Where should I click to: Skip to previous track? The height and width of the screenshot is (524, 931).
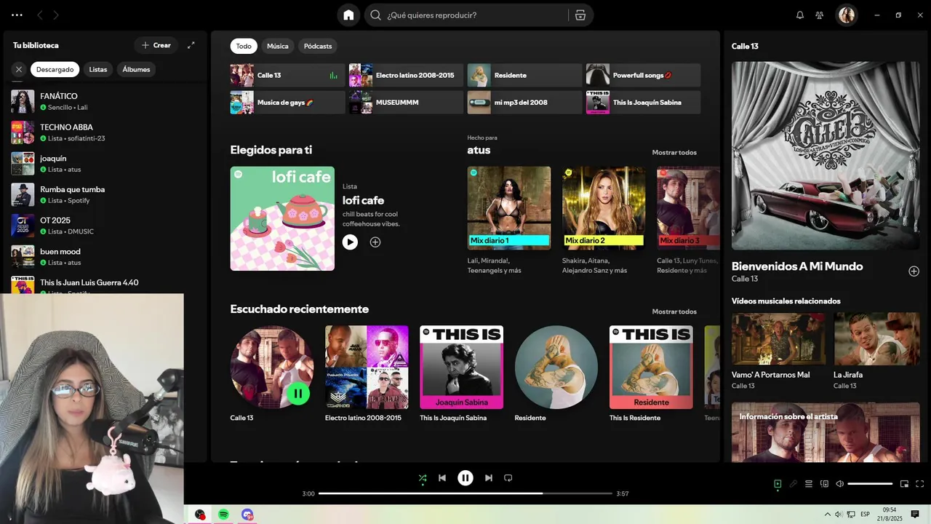tap(442, 478)
